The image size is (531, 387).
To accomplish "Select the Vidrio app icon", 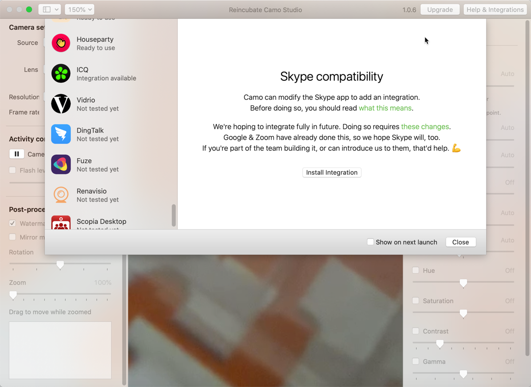I will click(x=61, y=104).
